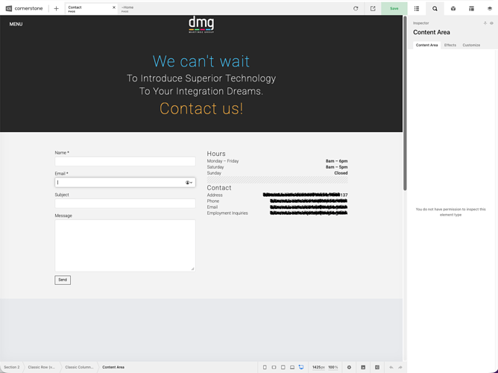This screenshot has height=373, width=498.
Task: Undo the last change
Action: (391, 367)
